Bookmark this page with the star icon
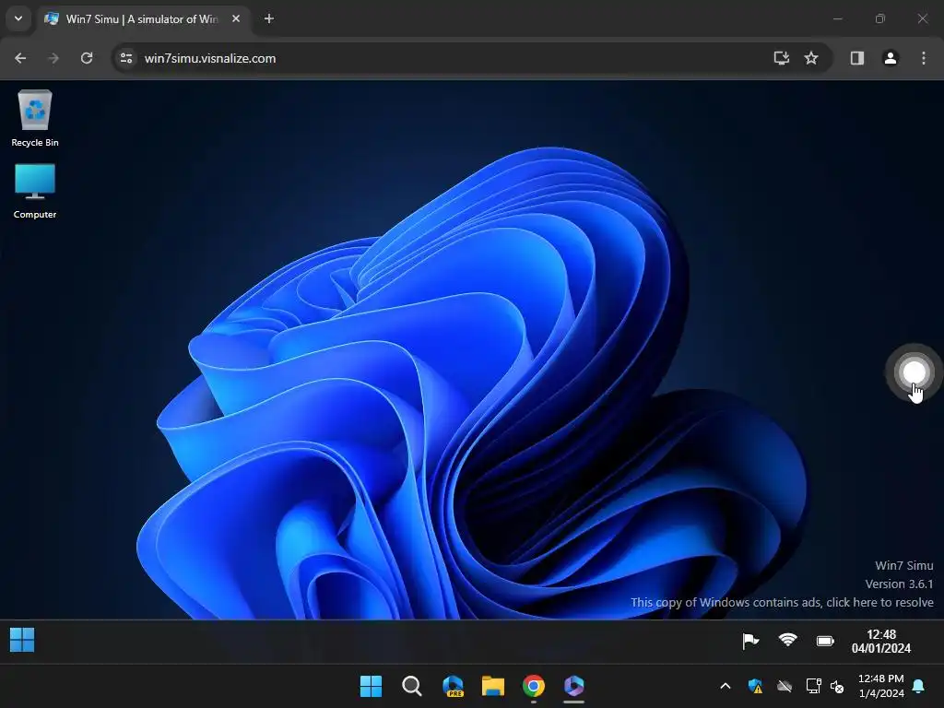 pyautogui.click(x=811, y=58)
